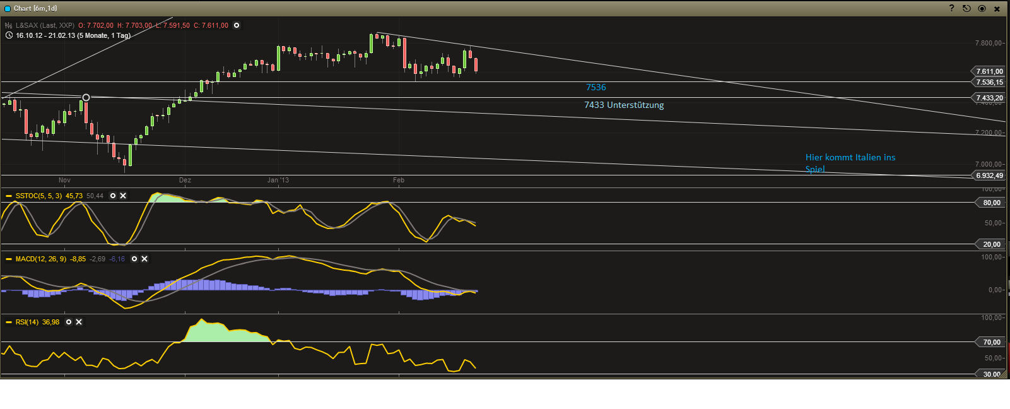
Task: Click the O: 7.702,00 open value
Action: pyautogui.click(x=96, y=25)
